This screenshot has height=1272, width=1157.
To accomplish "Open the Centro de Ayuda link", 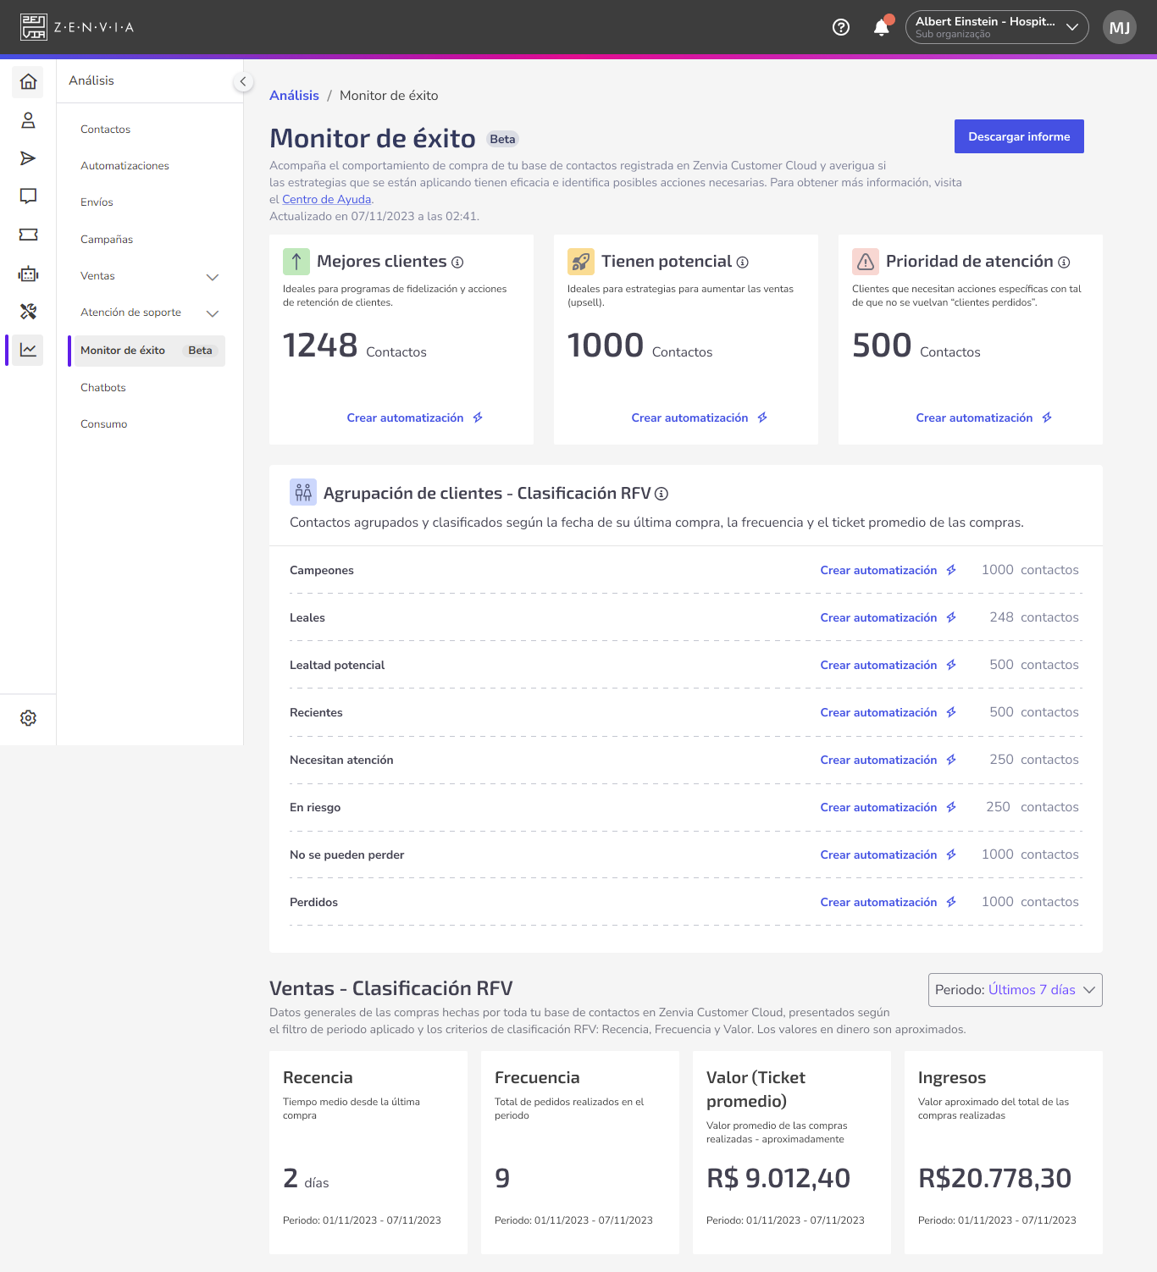I will point(326,200).
